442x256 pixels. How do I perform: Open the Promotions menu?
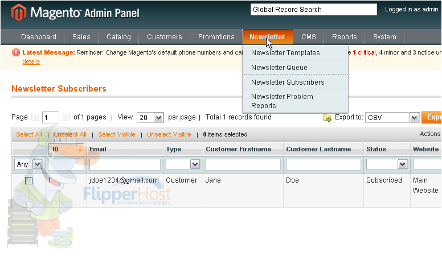pyautogui.click(x=216, y=37)
